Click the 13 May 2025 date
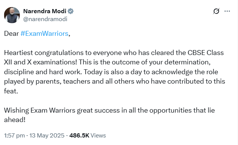The width and height of the screenshot is (238, 145). (47, 136)
